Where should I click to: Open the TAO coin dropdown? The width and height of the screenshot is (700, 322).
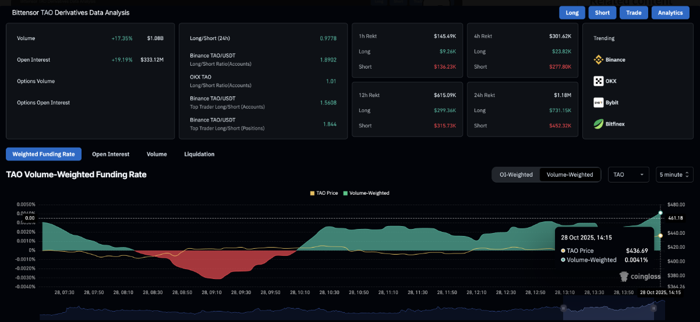click(x=628, y=174)
